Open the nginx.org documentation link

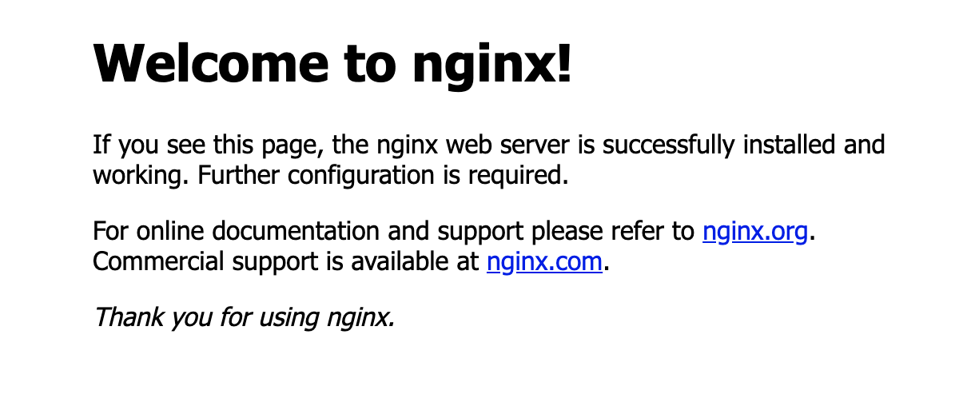(x=755, y=233)
